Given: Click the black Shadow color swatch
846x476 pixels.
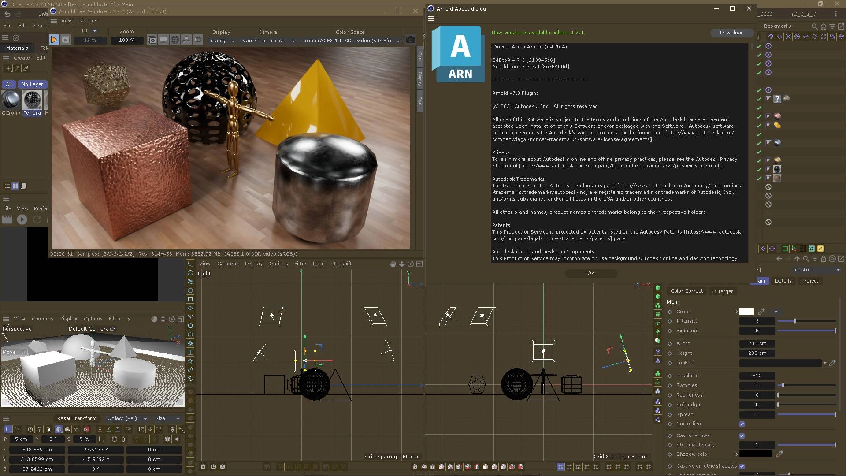Looking at the screenshot, I should click(x=755, y=454).
